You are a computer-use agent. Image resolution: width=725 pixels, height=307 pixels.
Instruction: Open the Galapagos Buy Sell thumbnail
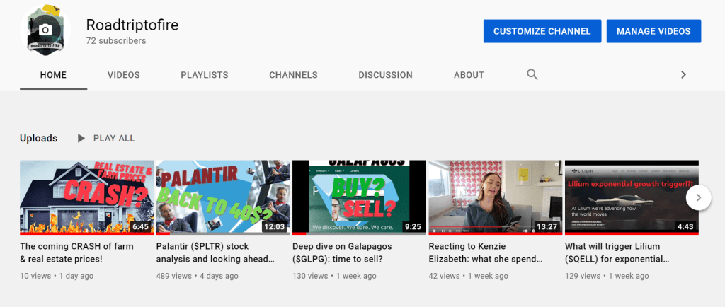359,197
